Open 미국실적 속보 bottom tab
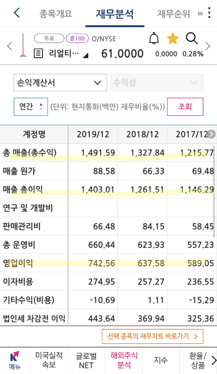The image size is (217, 374). point(49,360)
